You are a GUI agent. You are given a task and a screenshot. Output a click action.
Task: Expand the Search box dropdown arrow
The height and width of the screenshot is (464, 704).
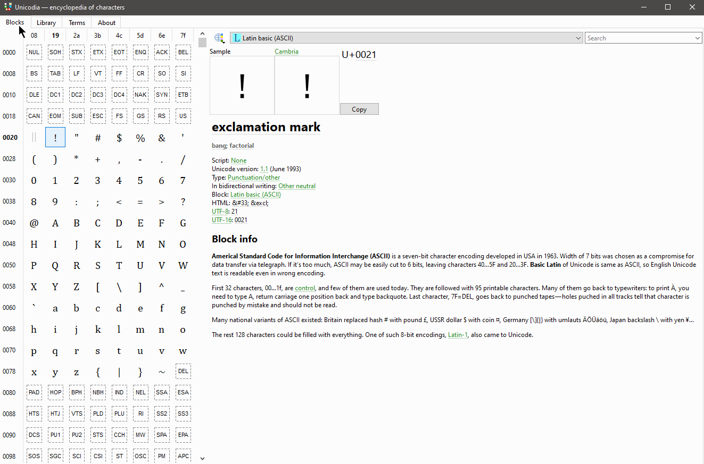click(698, 38)
